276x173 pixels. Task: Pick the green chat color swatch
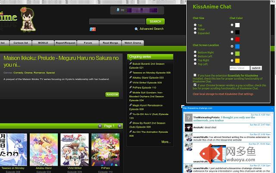(x=237, y=54)
